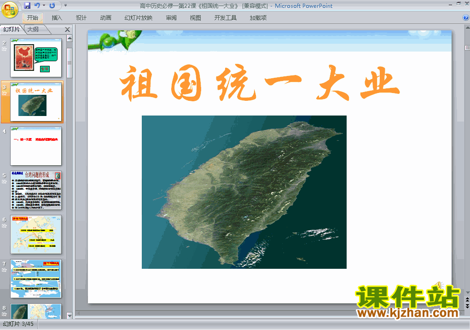
Task: Select slide 2 thumbnail with red map stamp
Action: [36, 58]
